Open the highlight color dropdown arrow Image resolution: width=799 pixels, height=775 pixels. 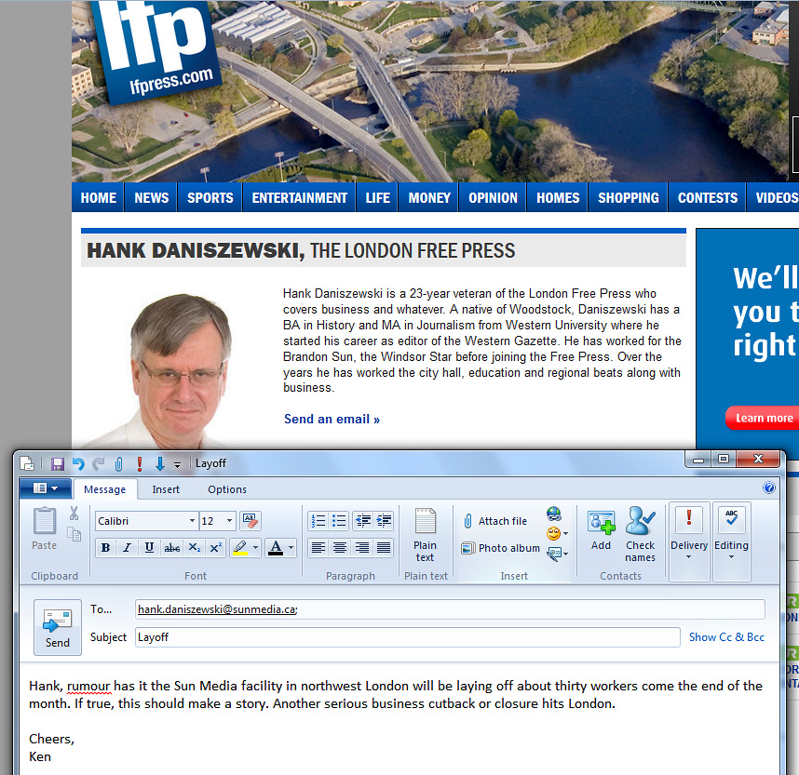(x=256, y=548)
